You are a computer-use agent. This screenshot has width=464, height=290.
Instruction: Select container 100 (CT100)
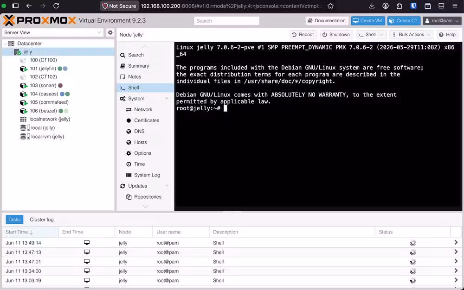pyautogui.click(x=43, y=60)
